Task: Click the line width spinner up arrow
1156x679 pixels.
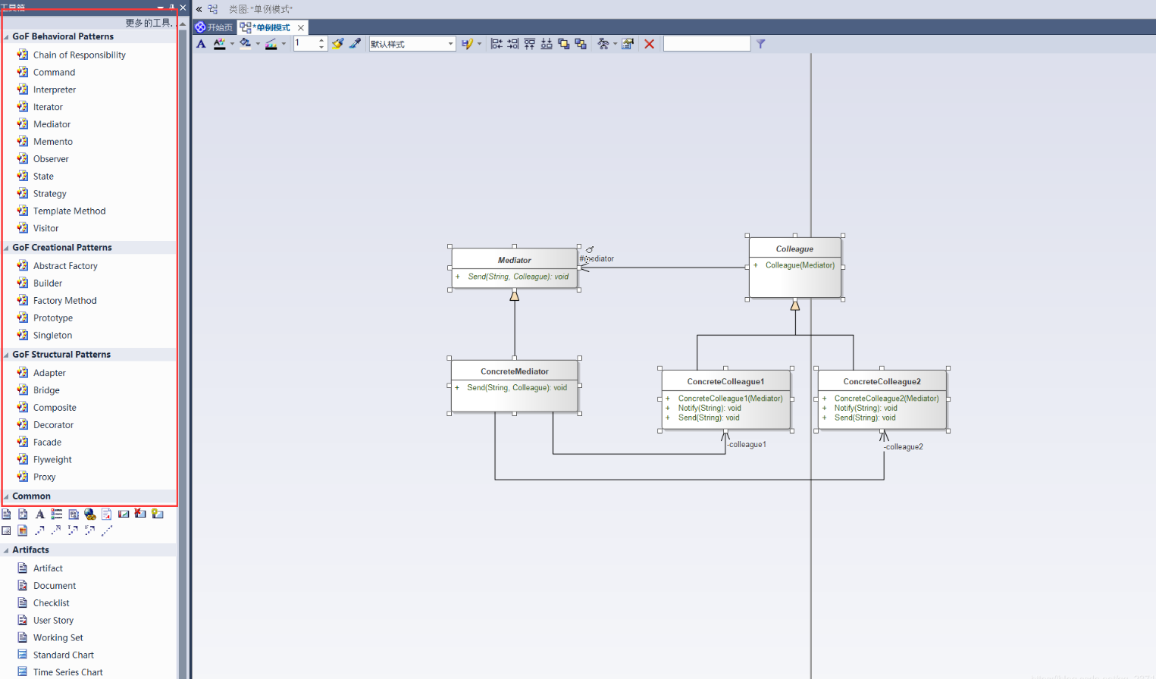Action: pyautogui.click(x=321, y=40)
